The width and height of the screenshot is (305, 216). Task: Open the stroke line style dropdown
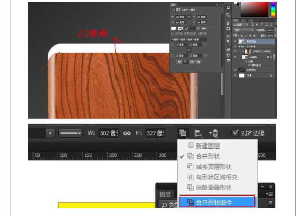tap(71, 133)
